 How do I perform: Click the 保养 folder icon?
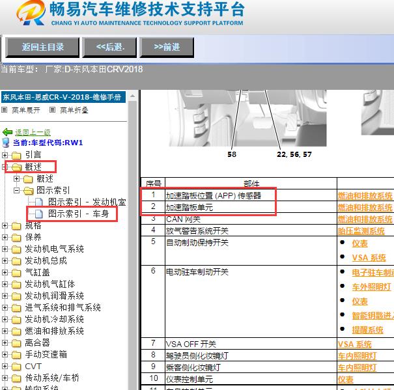tap(16, 238)
